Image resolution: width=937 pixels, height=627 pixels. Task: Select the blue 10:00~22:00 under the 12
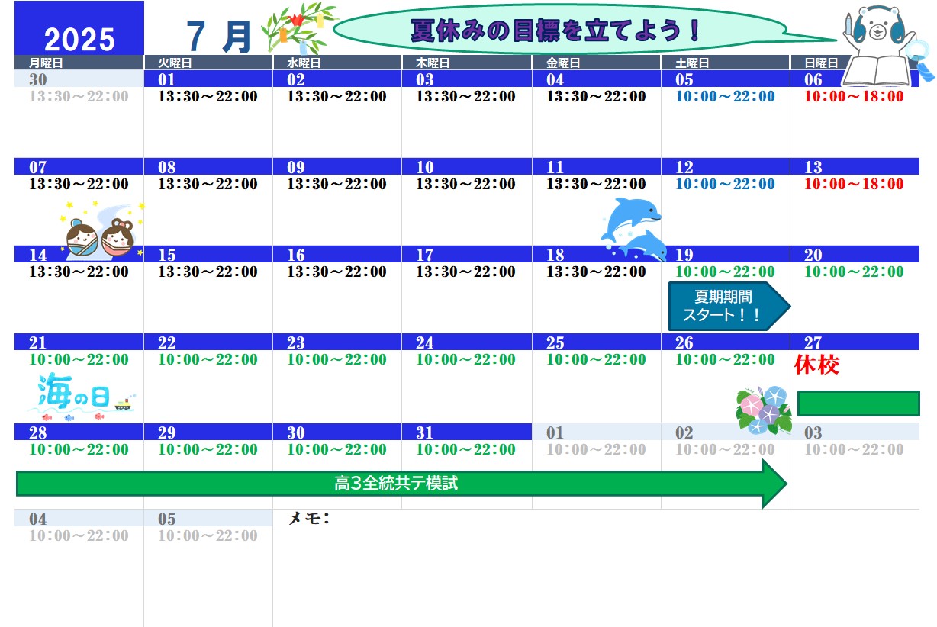point(724,185)
